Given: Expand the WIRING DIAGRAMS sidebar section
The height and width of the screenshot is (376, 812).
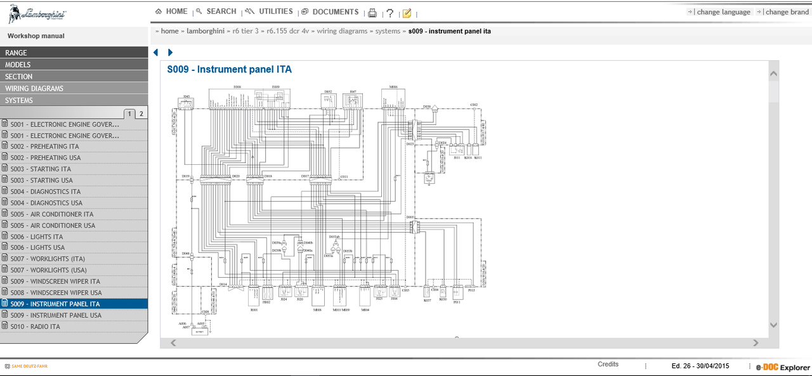Looking at the screenshot, I should click(x=74, y=89).
